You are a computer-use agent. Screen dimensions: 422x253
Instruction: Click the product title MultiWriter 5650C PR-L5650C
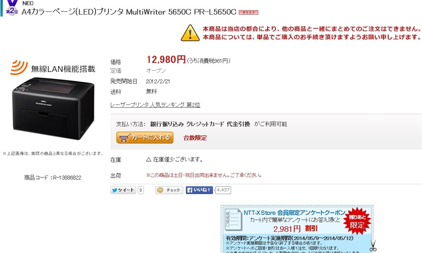click(x=181, y=12)
